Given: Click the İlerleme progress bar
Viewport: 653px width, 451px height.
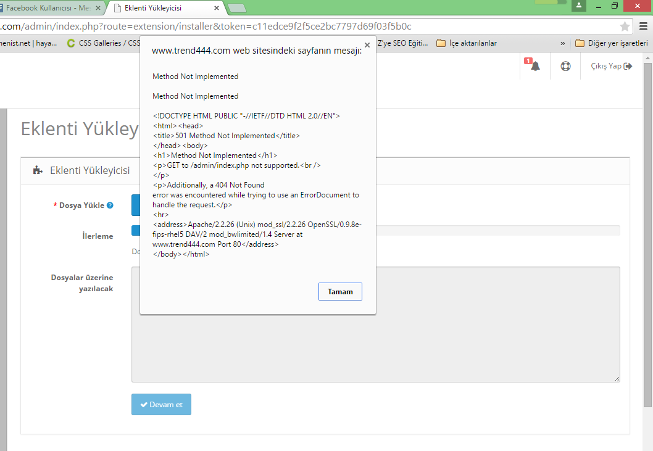Looking at the screenshot, I should pos(494,230).
